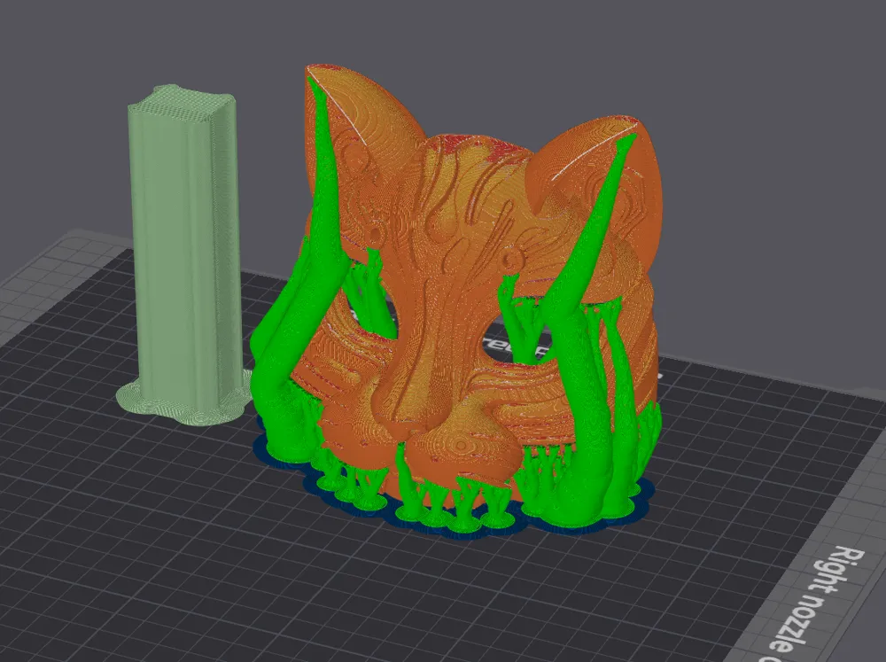The width and height of the screenshot is (886, 662).
Task: Select the pale green prime tower object
Action: 185,254
